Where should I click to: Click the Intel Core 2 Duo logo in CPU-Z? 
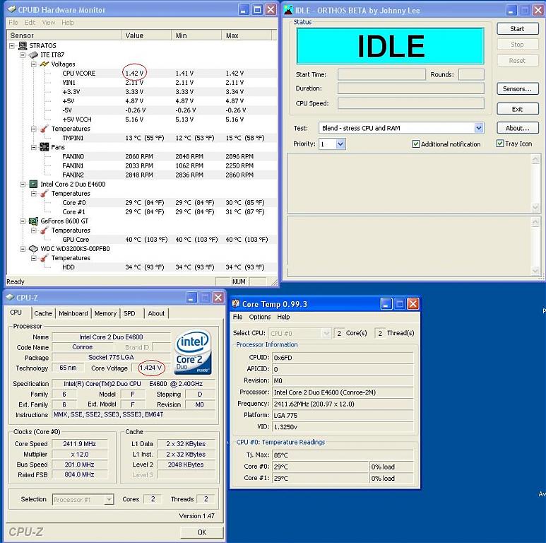193,352
